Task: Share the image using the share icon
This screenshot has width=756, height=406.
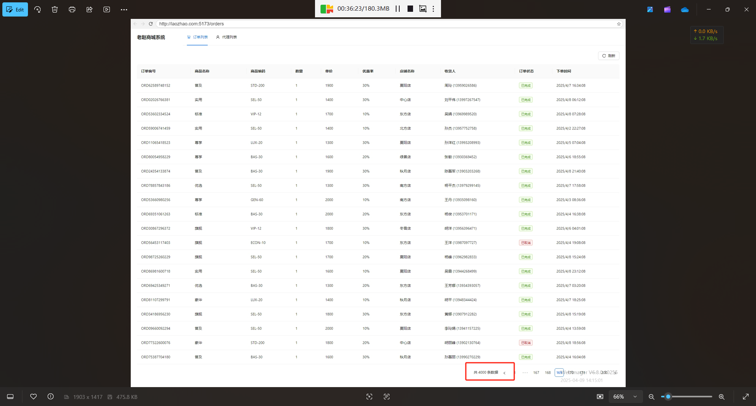Action: point(89,9)
